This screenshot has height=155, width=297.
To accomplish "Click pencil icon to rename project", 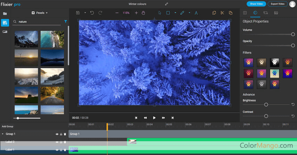I will point(166,4).
